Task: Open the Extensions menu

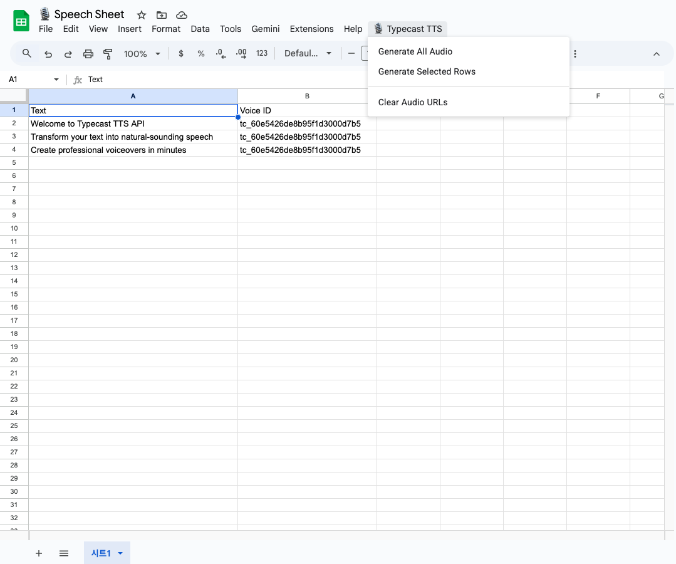Action: [x=312, y=29]
